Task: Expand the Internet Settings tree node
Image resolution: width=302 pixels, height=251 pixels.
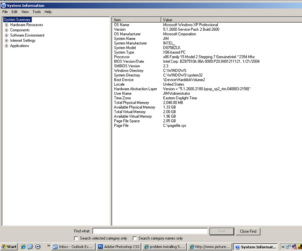Action: click(x=6, y=40)
